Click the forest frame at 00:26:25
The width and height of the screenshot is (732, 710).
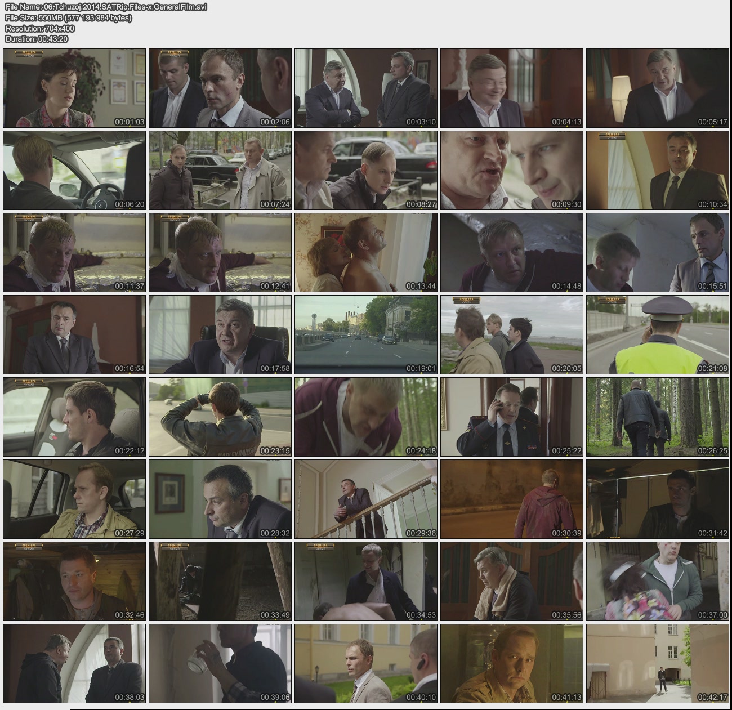pos(658,417)
